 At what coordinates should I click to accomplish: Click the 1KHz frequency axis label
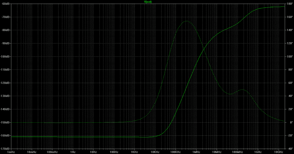[x=134, y=152]
